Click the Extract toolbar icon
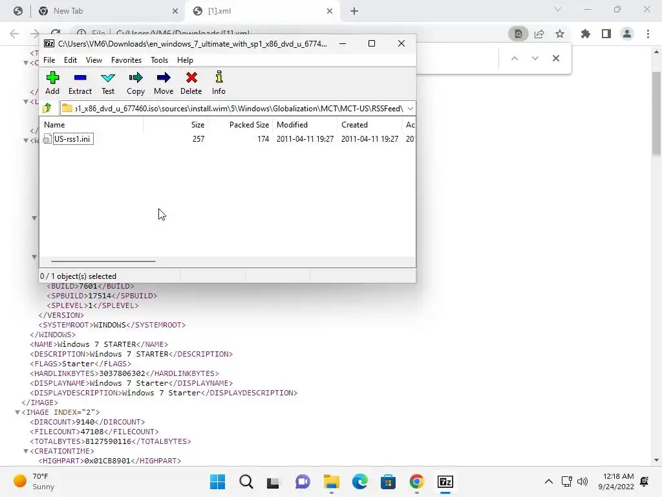Image resolution: width=662 pixels, height=497 pixels. tap(80, 83)
